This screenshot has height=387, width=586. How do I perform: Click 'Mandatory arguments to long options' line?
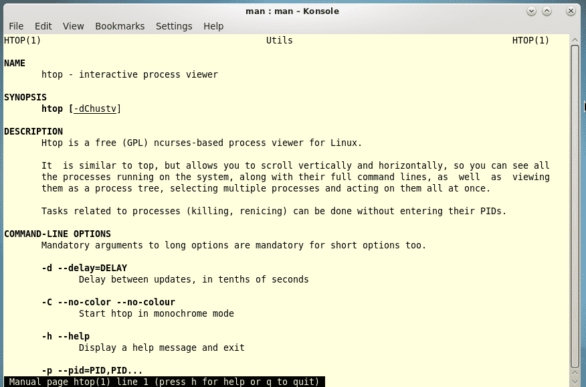click(234, 245)
